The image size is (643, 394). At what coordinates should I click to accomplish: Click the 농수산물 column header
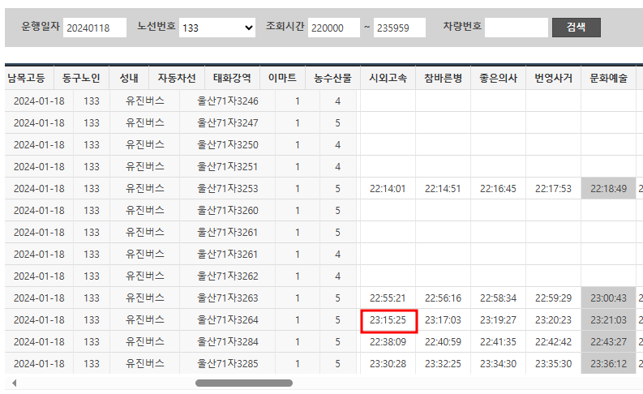[332, 79]
